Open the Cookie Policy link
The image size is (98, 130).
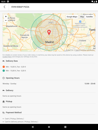(7, 57)
